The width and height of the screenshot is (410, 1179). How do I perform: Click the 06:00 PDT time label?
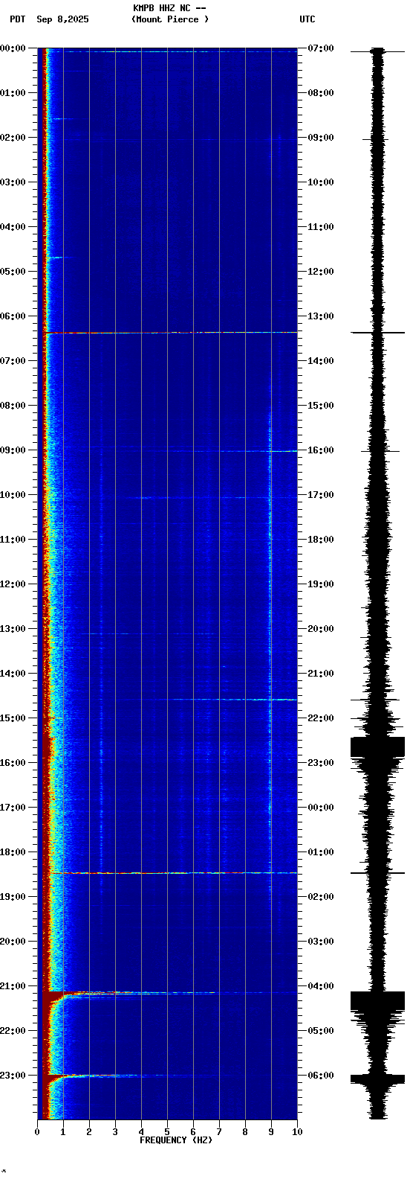[13, 316]
